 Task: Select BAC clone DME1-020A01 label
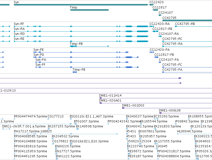(x=110, y=101)
